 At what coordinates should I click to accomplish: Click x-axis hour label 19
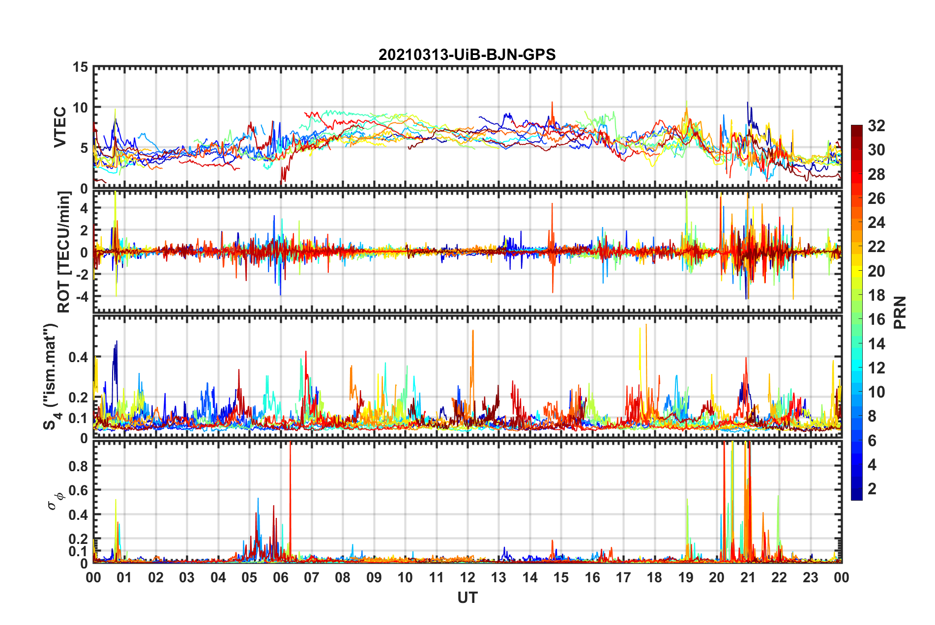(686, 577)
